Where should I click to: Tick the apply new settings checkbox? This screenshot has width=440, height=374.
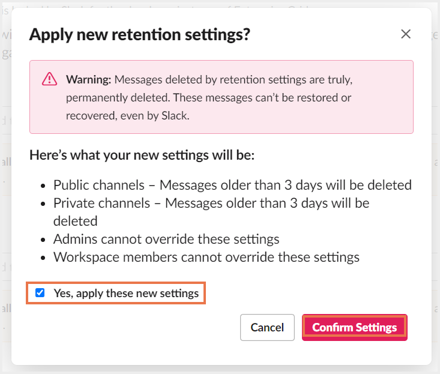40,294
